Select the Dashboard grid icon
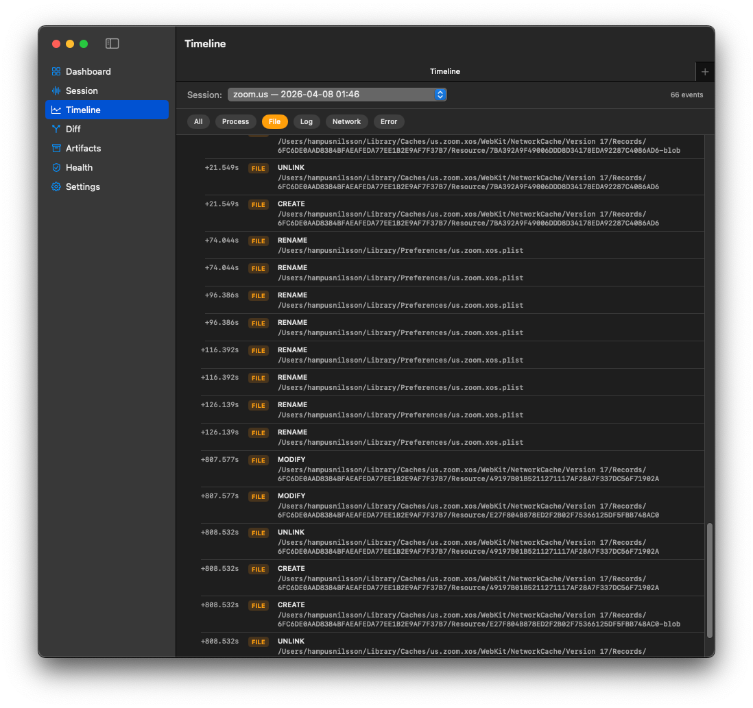 pos(56,71)
